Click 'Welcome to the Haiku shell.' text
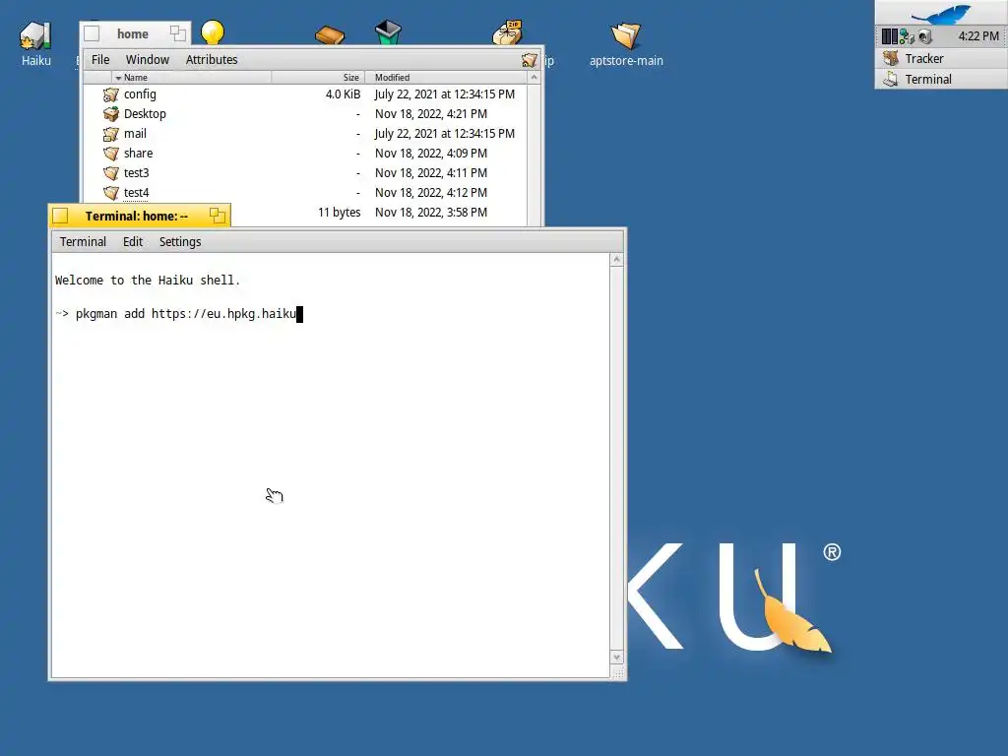1008x756 pixels. click(148, 281)
